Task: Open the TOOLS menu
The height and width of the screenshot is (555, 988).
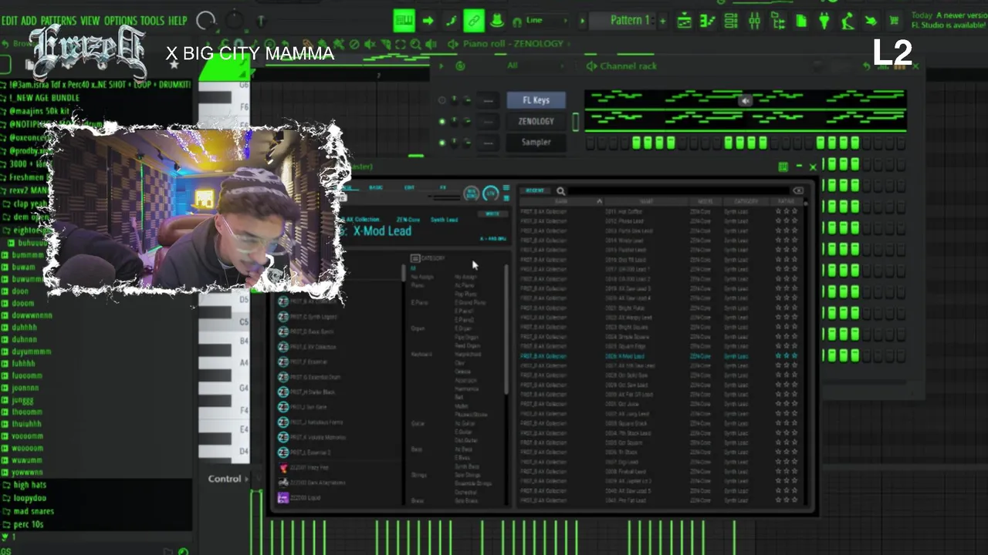Action: [x=152, y=21]
